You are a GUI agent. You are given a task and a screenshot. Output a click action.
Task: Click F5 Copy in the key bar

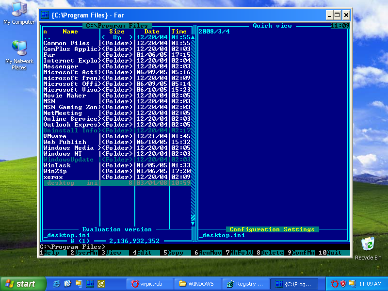[x=177, y=253]
